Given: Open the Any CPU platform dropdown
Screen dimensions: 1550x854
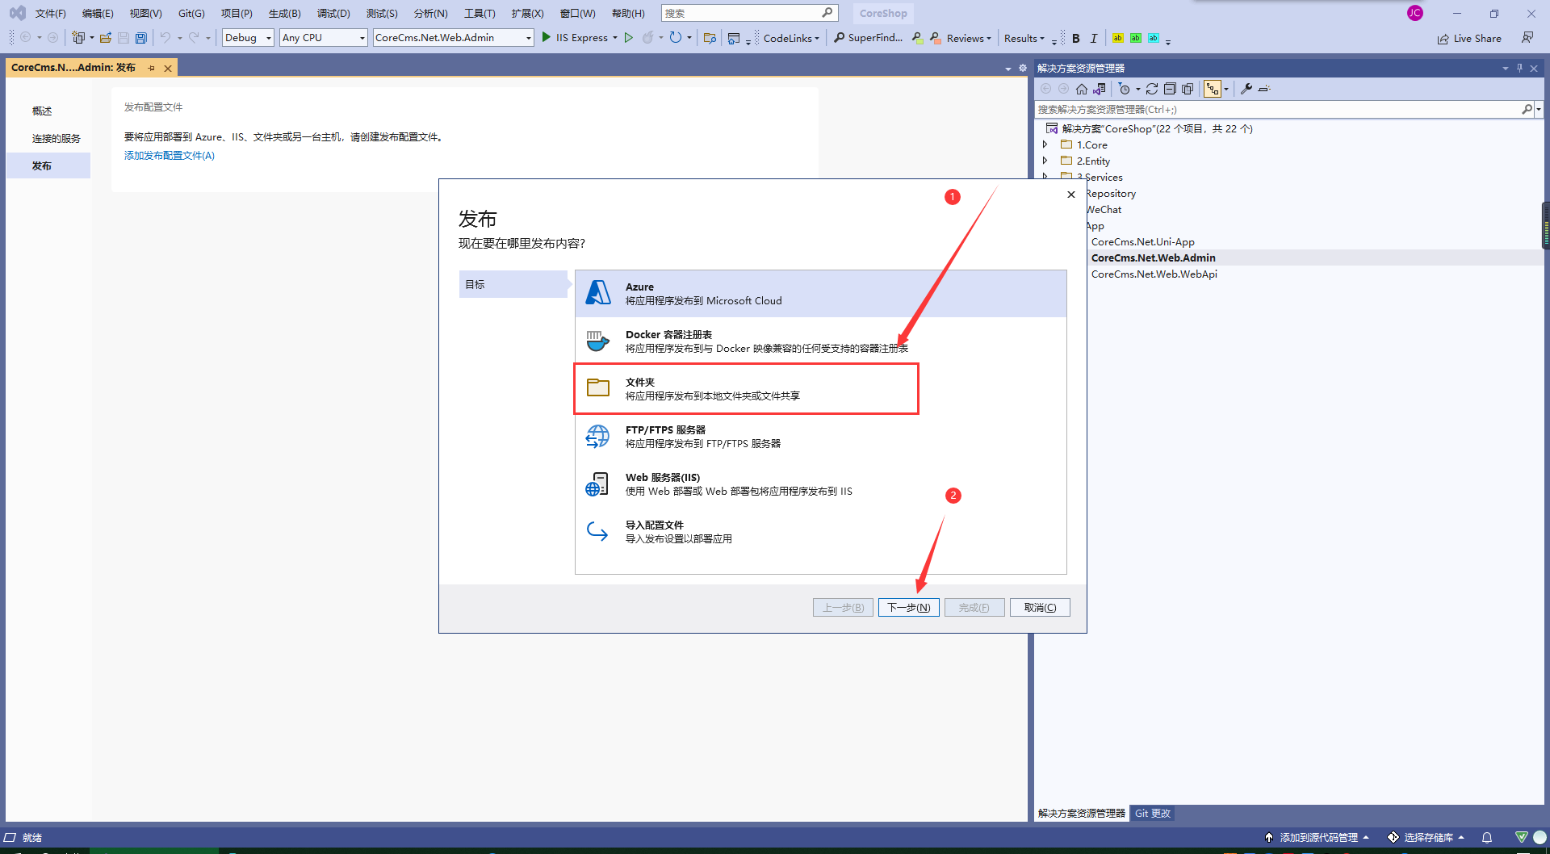Looking at the screenshot, I should pos(323,38).
